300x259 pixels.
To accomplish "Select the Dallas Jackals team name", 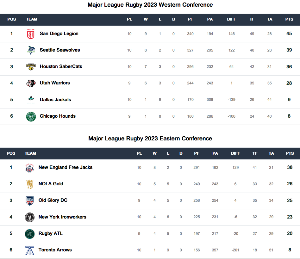I will coord(55,100).
